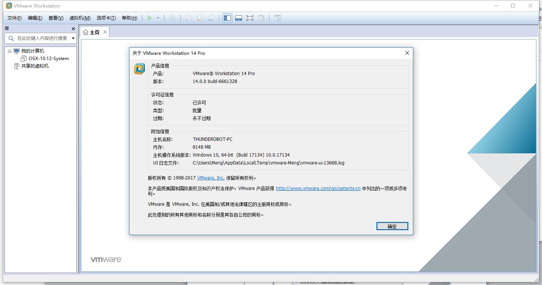Select 我的计算机 in the library tree
Screen dimensions: 542x285
[32, 51]
